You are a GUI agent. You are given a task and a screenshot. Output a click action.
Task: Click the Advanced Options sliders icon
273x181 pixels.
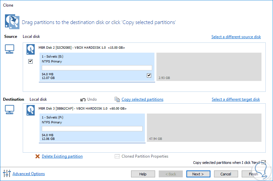click(7, 173)
